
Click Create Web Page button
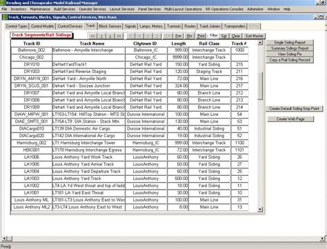(290, 119)
